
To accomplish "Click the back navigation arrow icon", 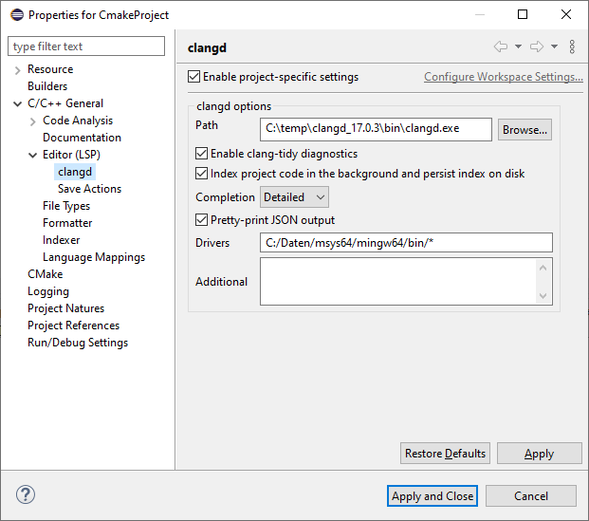I will [501, 47].
